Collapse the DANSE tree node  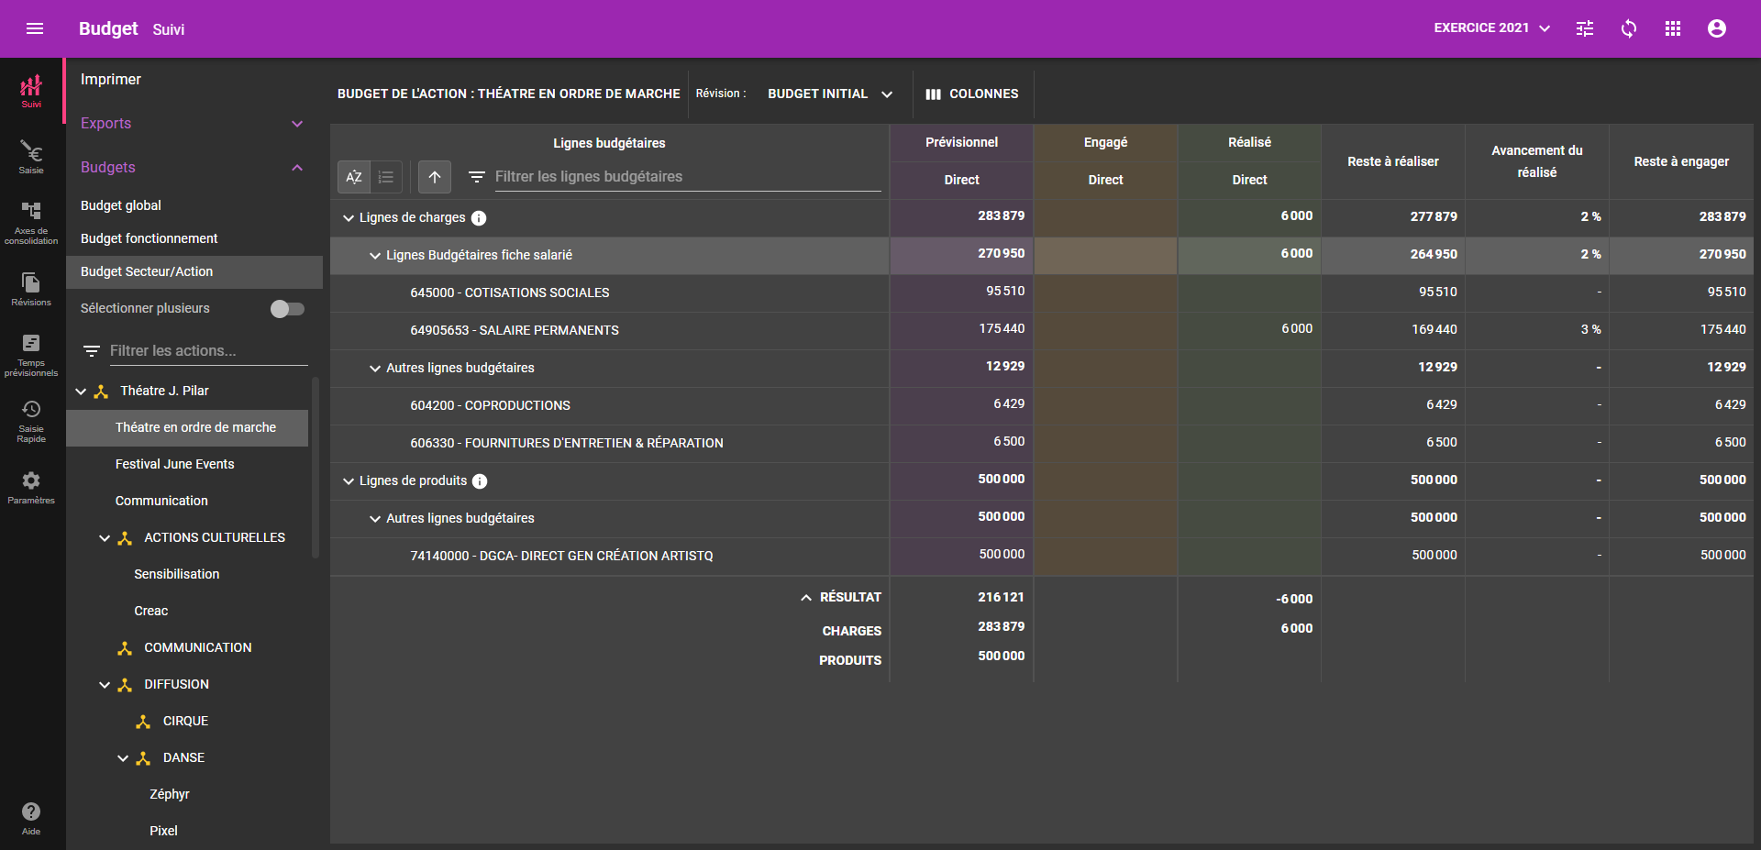(x=123, y=757)
